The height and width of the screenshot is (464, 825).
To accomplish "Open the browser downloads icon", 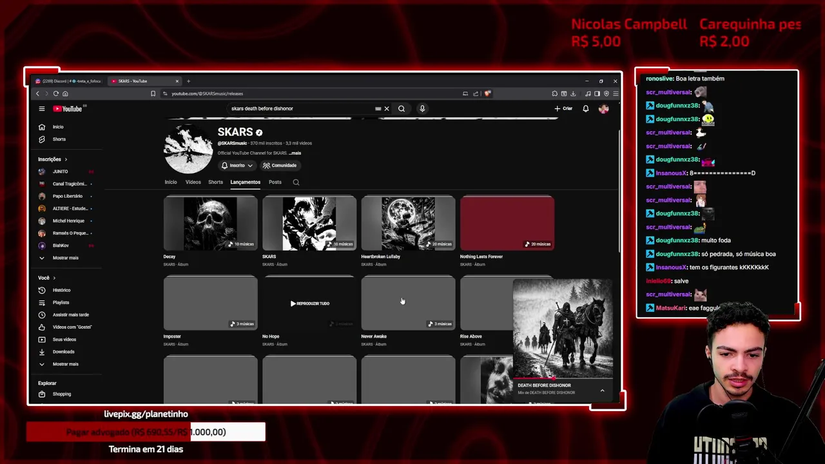I will (x=573, y=93).
